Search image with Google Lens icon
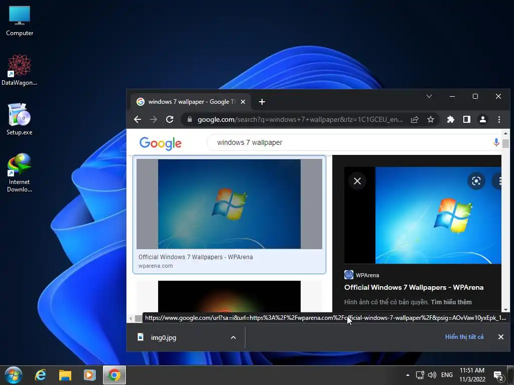The width and height of the screenshot is (514, 385). click(476, 180)
